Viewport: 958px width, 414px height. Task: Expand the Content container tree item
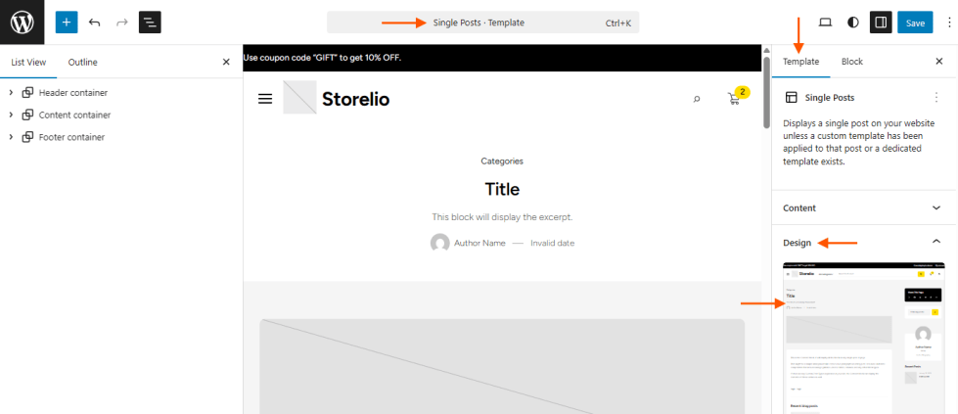click(10, 115)
